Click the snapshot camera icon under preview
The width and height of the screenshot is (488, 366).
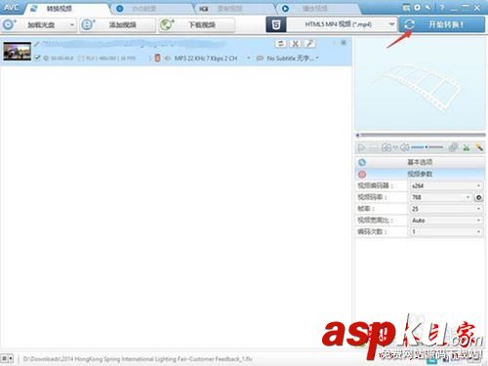(386, 147)
